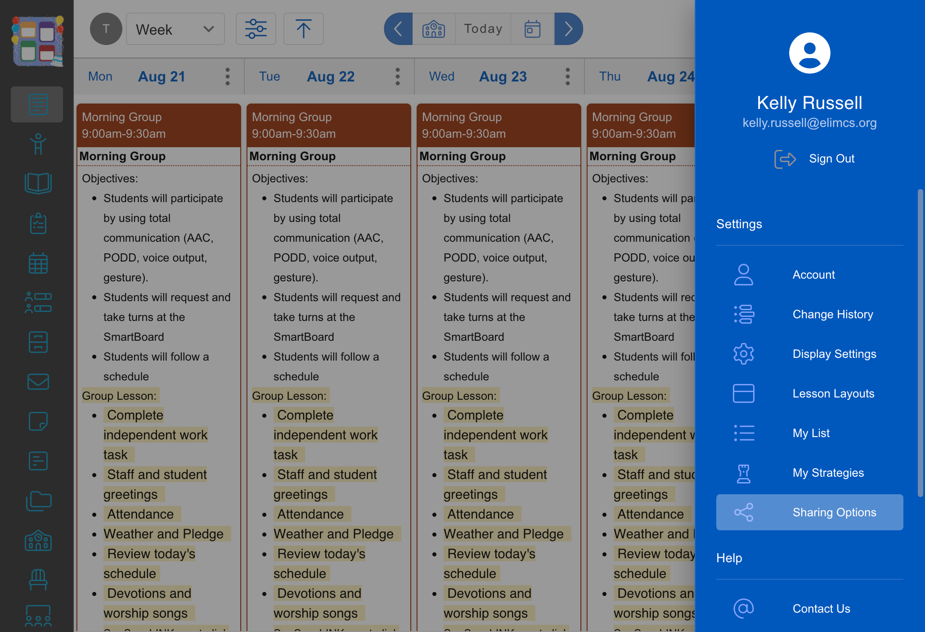
Task: Open Mon Aug 21 three-dot menu
Action: pyautogui.click(x=228, y=77)
